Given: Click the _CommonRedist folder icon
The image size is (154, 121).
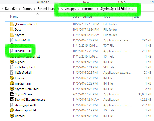Looking at the screenshot, I should pyautogui.click(x=12, y=24).
